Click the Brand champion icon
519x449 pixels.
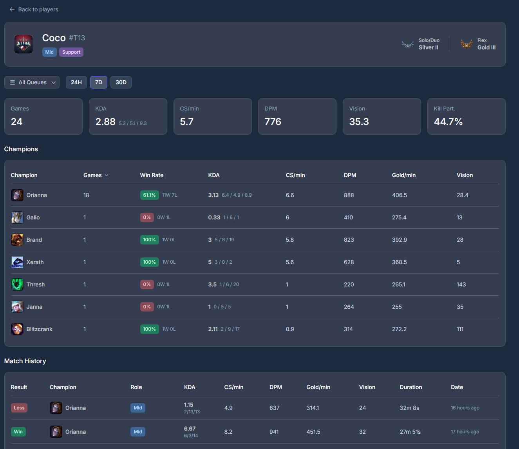point(17,240)
